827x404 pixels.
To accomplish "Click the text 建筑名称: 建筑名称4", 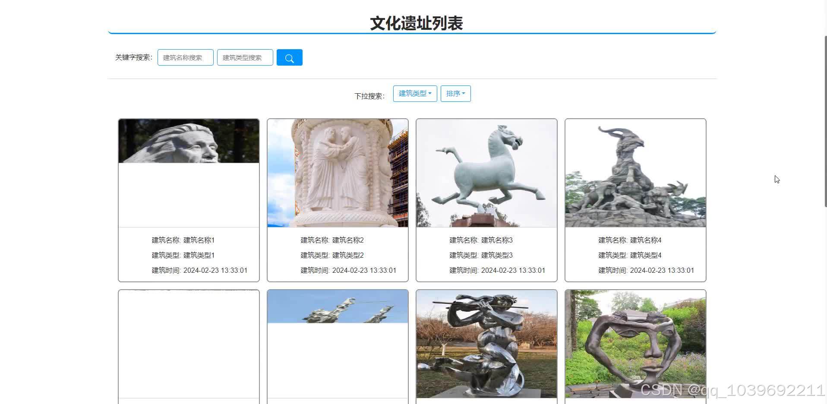I will click(630, 240).
